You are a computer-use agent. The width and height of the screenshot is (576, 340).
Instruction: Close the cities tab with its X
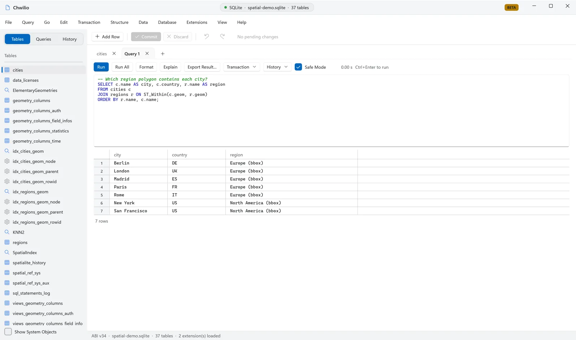tap(114, 53)
